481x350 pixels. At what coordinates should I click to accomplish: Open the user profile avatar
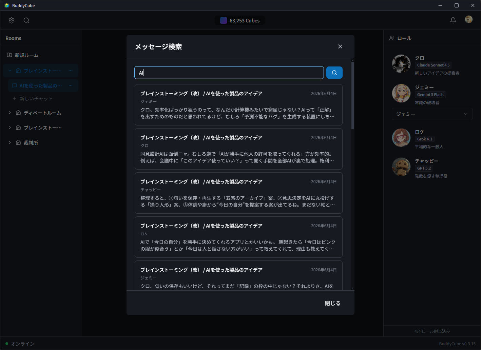tap(469, 20)
